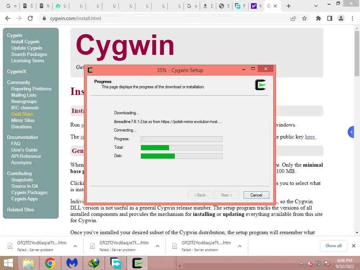The width and height of the screenshot is (360, 270).
Task: Open a new browser tab
Action: click(289, 6)
